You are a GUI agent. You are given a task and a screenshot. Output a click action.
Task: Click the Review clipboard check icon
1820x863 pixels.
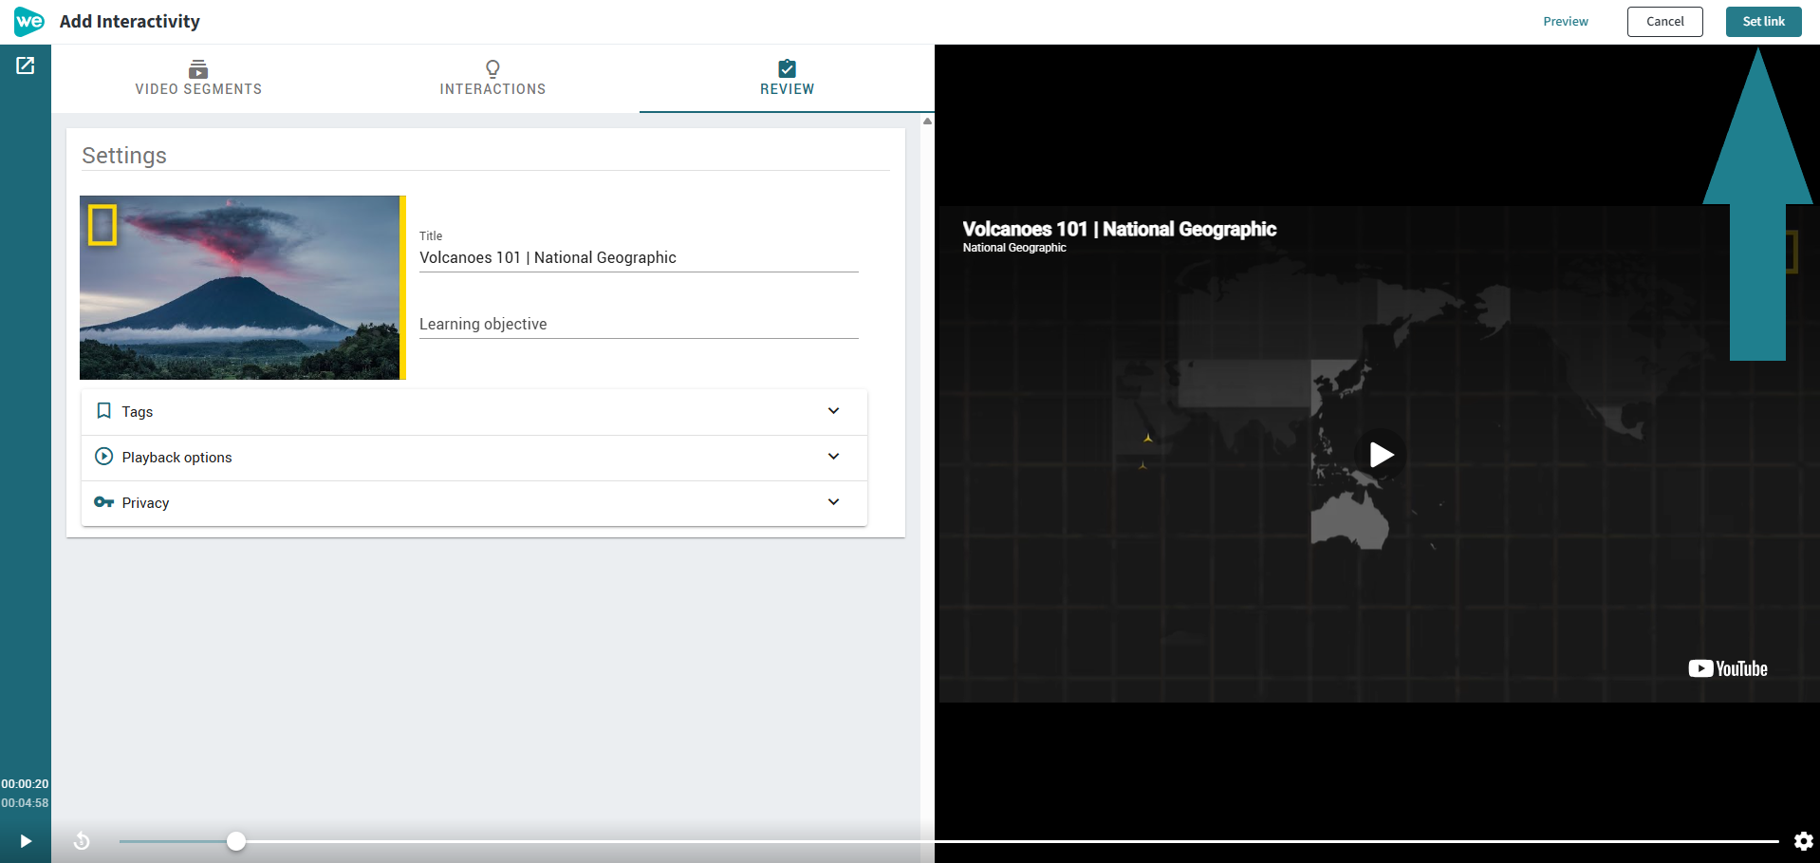tap(787, 68)
